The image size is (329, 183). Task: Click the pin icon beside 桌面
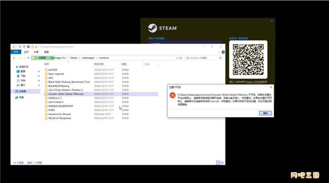click(x=39, y=71)
